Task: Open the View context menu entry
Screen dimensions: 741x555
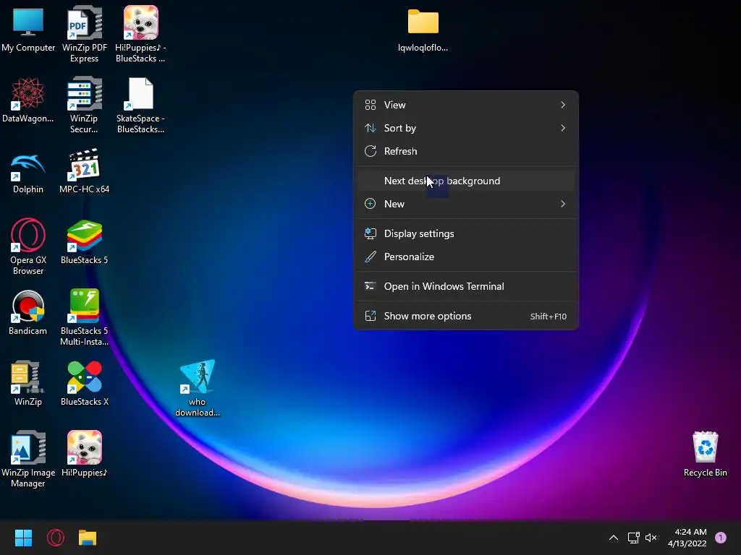Action: (x=466, y=105)
